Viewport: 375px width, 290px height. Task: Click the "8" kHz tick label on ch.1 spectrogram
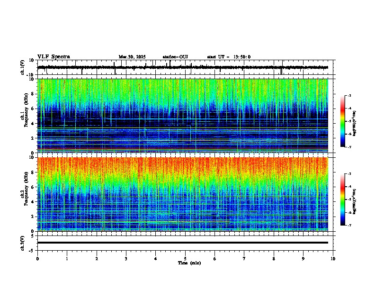pos(33,94)
